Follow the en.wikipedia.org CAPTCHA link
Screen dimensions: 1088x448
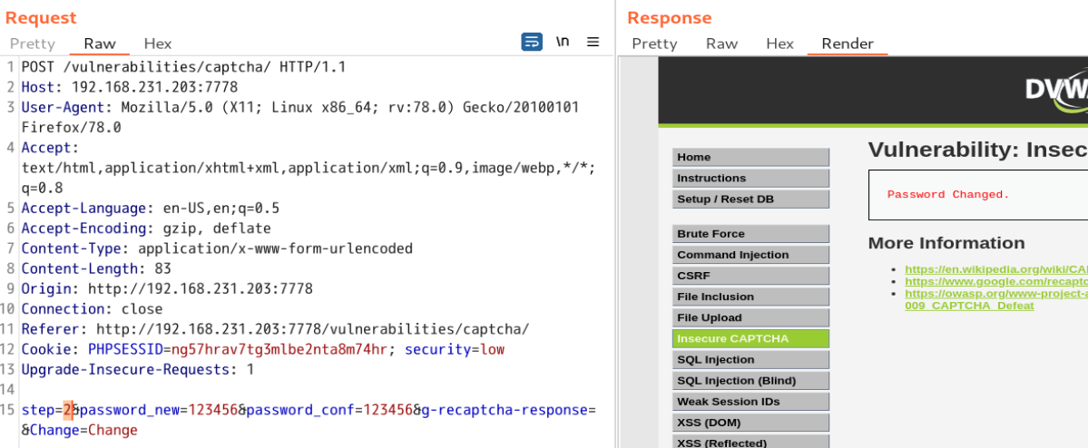point(995,269)
